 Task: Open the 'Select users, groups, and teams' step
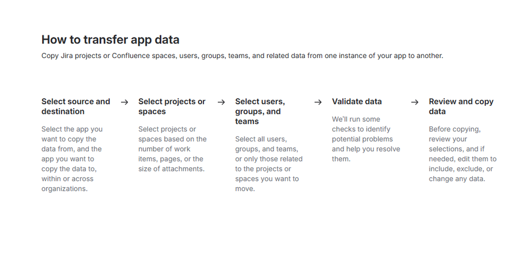coord(260,111)
